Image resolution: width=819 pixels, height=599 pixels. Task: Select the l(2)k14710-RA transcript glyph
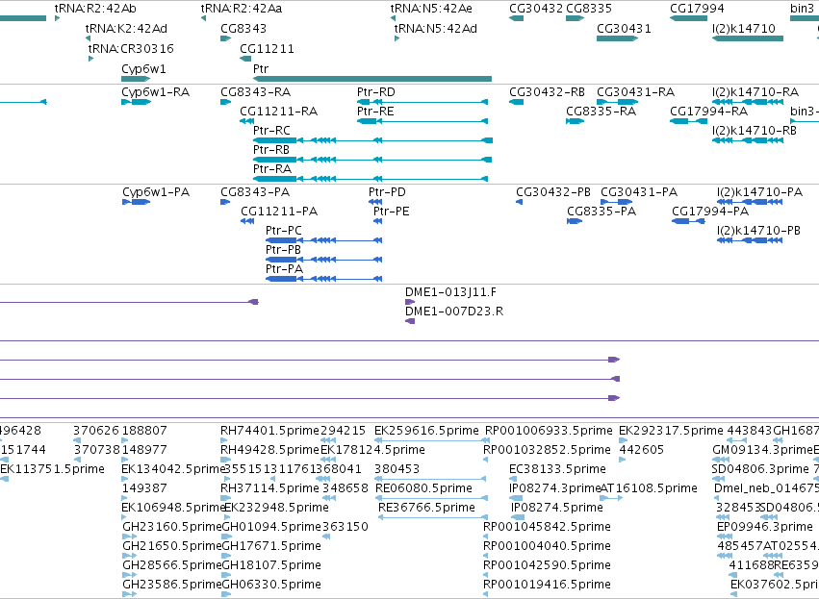pos(748,102)
